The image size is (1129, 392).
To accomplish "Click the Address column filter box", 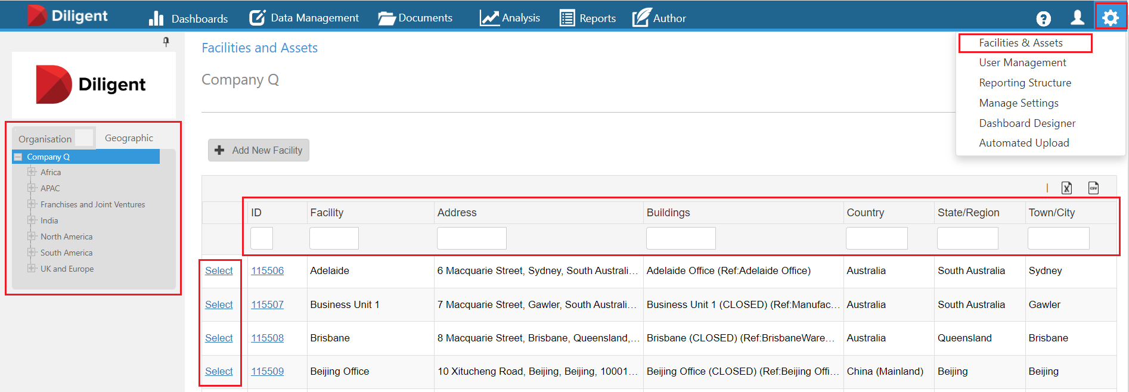I will coord(472,238).
